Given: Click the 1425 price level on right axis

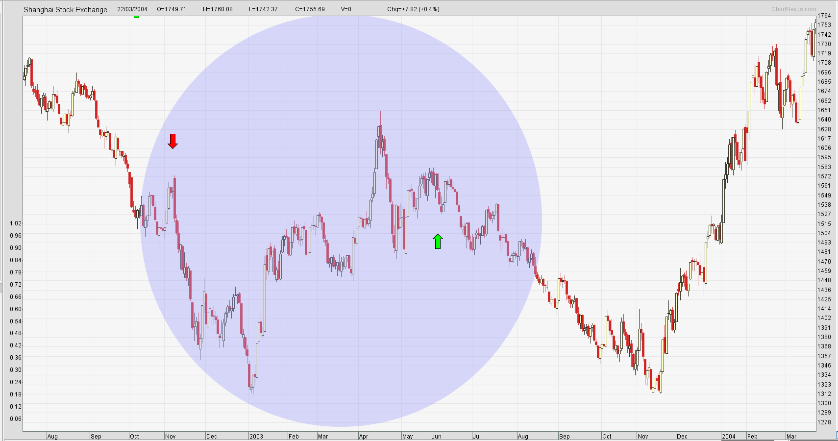Looking at the screenshot, I should pyautogui.click(x=824, y=299).
